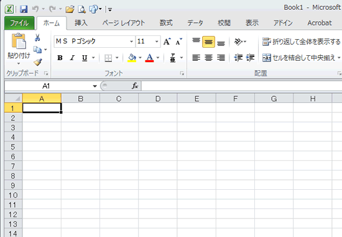Click the Save icon in Quick Access Toolbar
342x237 pixels.
click(24, 9)
